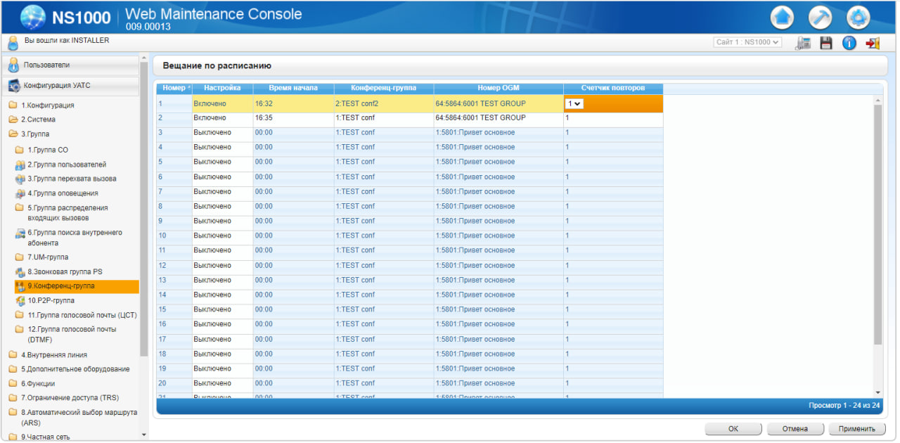The image size is (900, 443).
Task: Click the 16:32 start time cell
Action: click(292, 103)
